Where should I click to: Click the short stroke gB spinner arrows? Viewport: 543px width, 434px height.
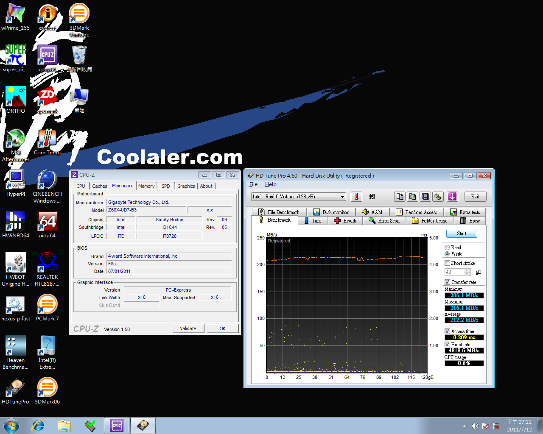click(467, 272)
